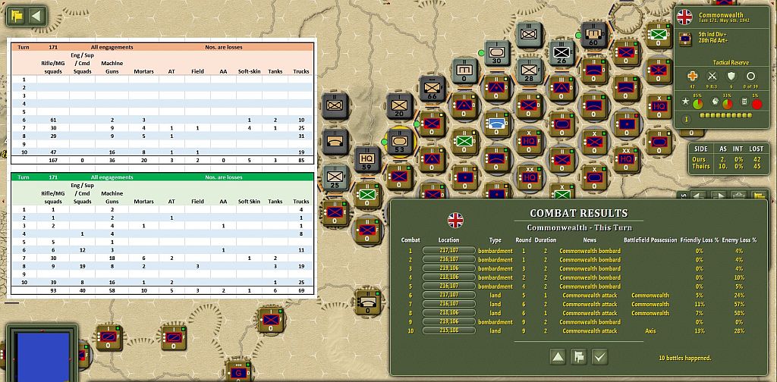Viewport: 777px width, 382px height.
Task: Click the blue minimap at bottom left
Action: pos(42,355)
